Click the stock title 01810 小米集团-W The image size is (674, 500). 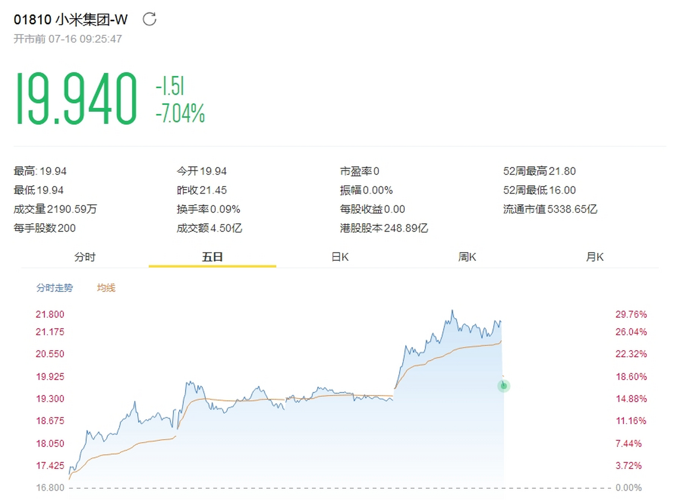click(x=71, y=19)
